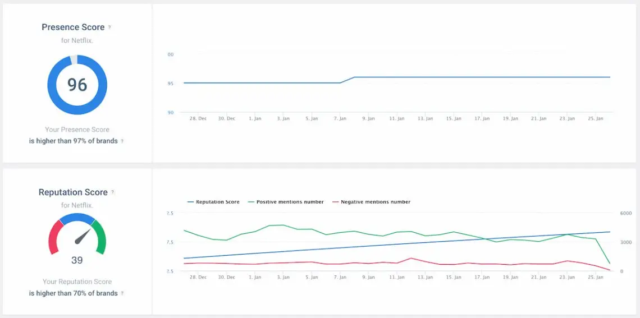640x318 pixels.
Task: Click 'Your Reputation Score' caption
Action: tap(77, 282)
